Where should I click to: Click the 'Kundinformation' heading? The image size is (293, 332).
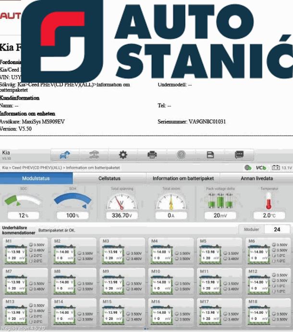(20, 98)
